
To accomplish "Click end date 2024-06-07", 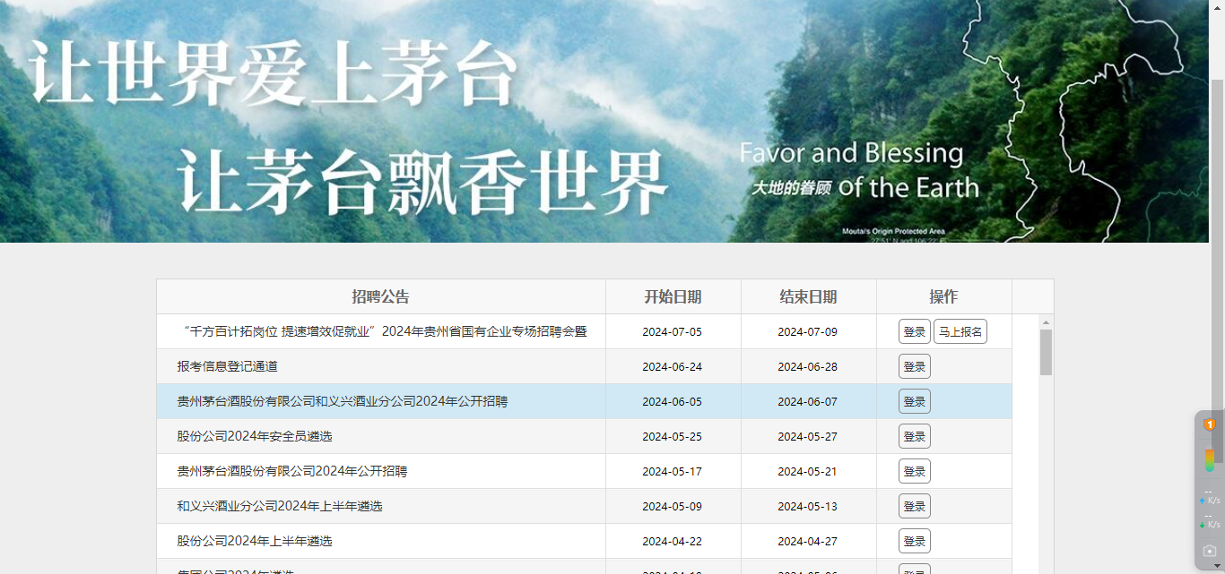I will [x=808, y=401].
